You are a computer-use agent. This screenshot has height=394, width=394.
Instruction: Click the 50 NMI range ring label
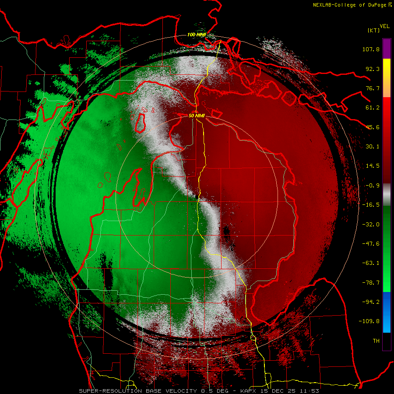pos(197,116)
